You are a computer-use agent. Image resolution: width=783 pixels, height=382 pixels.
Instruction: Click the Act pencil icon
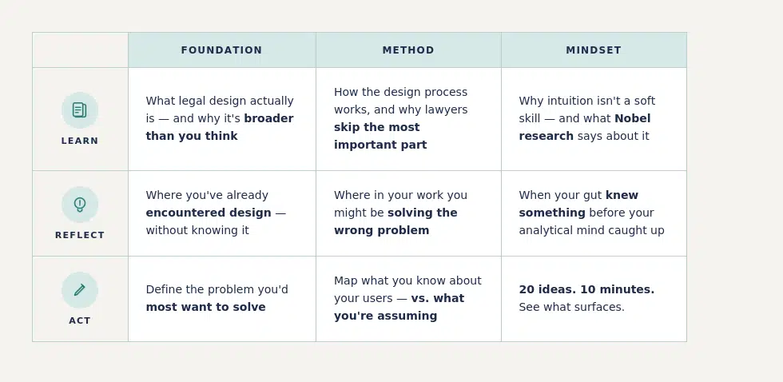pos(80,290)
